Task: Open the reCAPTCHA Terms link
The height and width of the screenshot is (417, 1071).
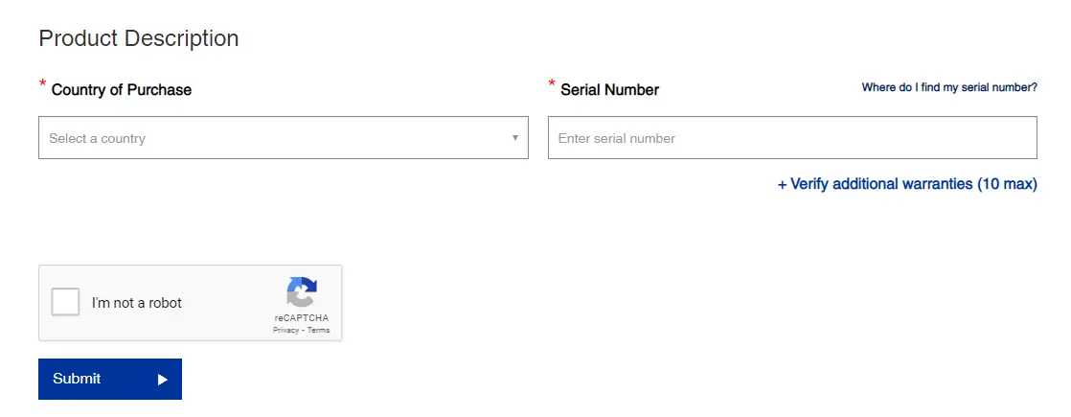Action: [x=319, y=330]
